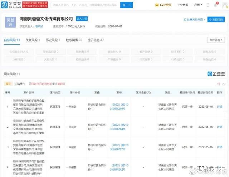Switch to the 历史风险 7 tab
The image size is (229, 177).
(53, 40)
